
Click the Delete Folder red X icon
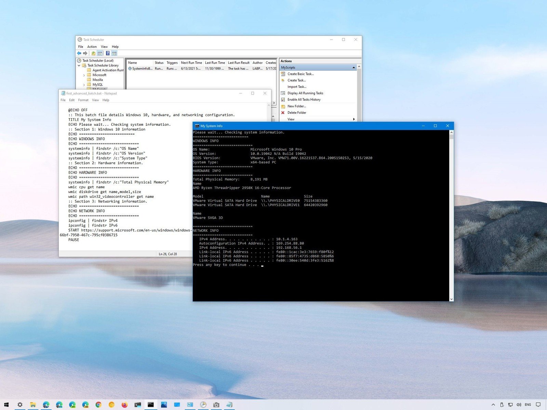pos(283,112)
